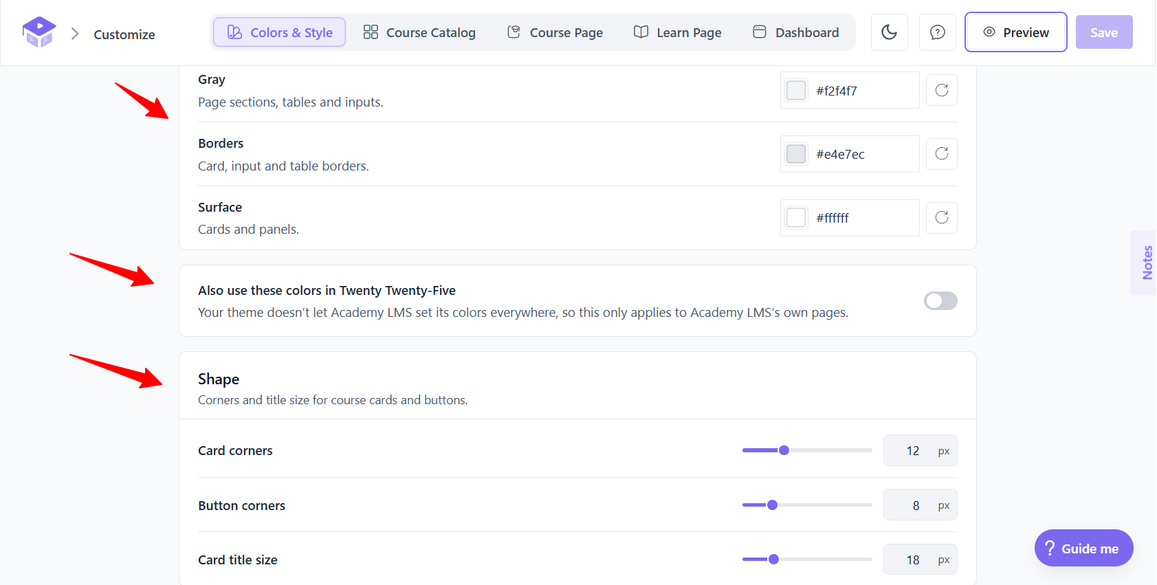Open the Colors & Style tab
1157x585 pixels.
click(279, 32)
